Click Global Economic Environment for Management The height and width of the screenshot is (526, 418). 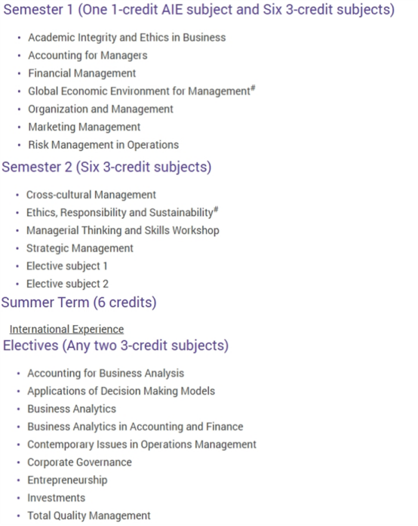coord(142,91)
